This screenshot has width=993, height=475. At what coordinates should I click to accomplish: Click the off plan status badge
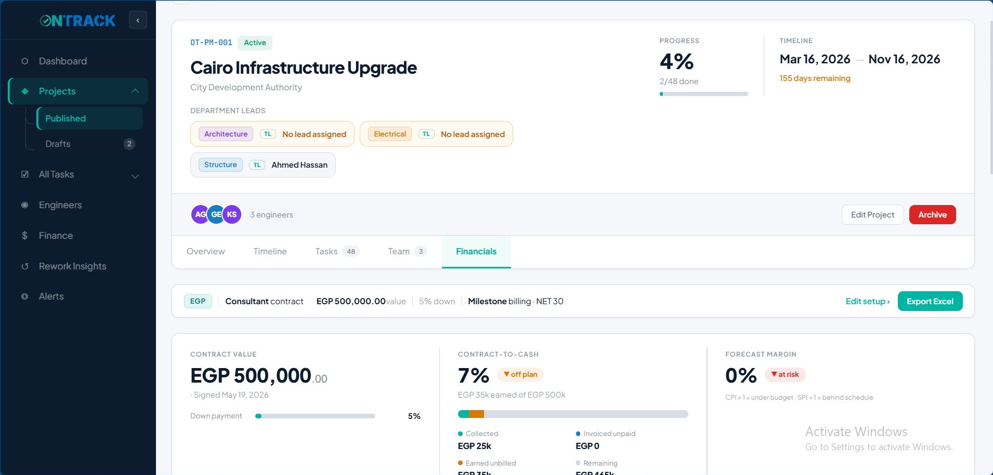point(520,374)
